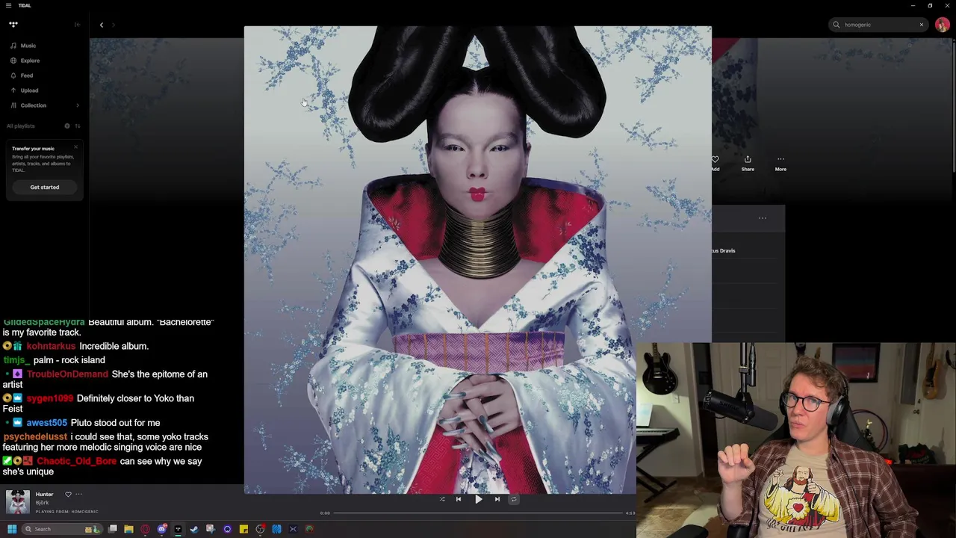Toggle repeat mode
Screen dimensions: 956x538
click(x=514, y=499)
